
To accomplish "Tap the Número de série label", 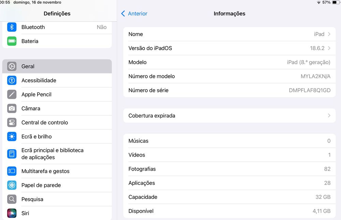I will 148,90.
